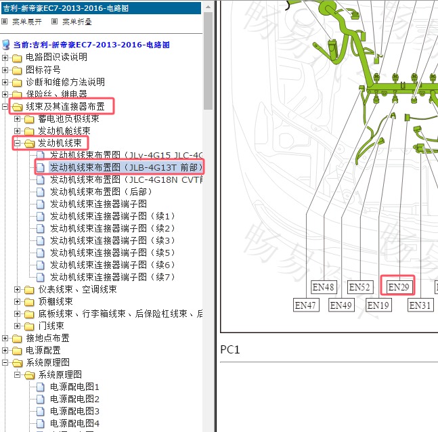Click page icon of 电源配电图4
The width and height of the screenshot is (438, 432).
tap(41, 424)
